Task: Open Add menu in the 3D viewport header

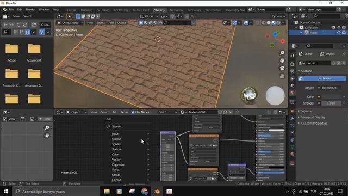Action: (111, 23)
